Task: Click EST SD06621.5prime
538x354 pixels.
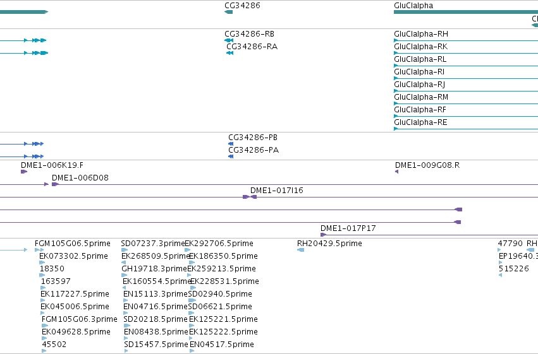Action: [x=220, y=307]
